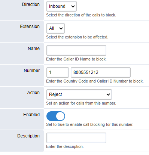Screen dimensions: 149x155
Task: Click the 'Description' field label
Action: (x=28, y=136)
